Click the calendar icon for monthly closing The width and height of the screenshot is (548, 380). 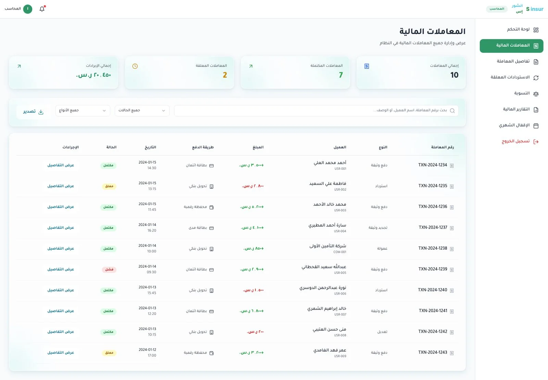[536, 126]
